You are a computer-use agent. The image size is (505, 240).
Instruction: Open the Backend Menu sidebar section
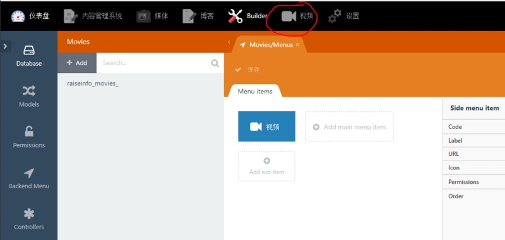click(29, 178)
